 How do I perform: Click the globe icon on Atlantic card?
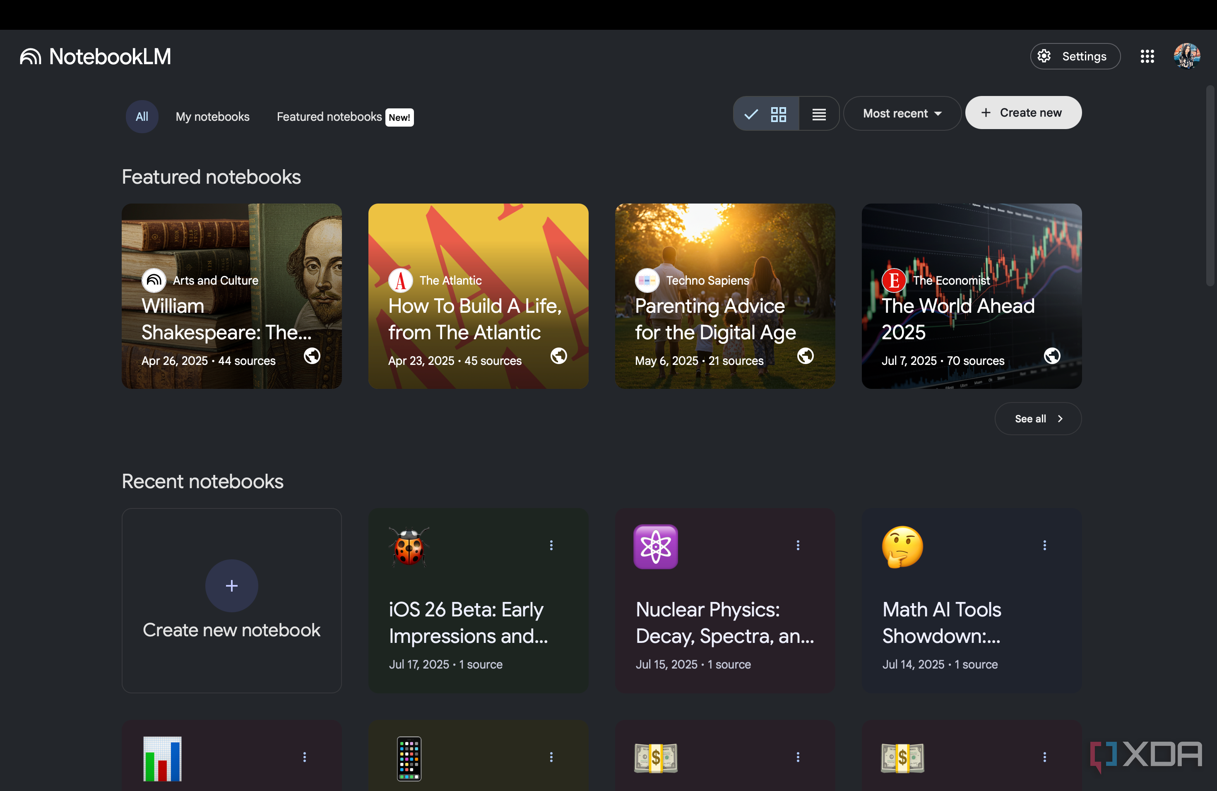(x=558, y=356)
